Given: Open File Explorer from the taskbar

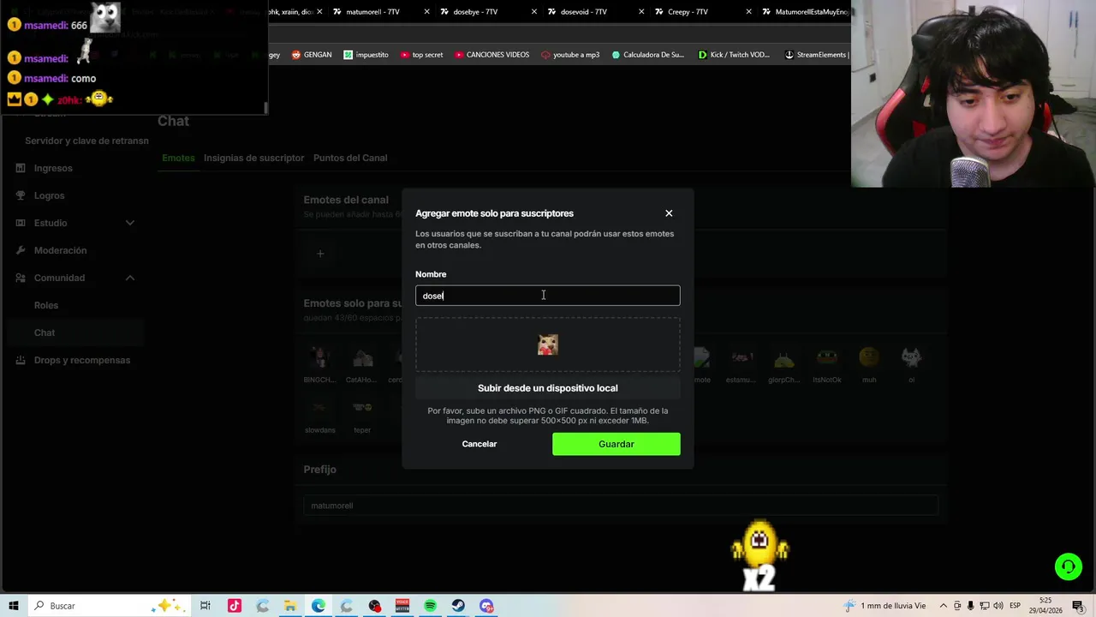Looking at the screenshot, I should click(x=290, y=606).
